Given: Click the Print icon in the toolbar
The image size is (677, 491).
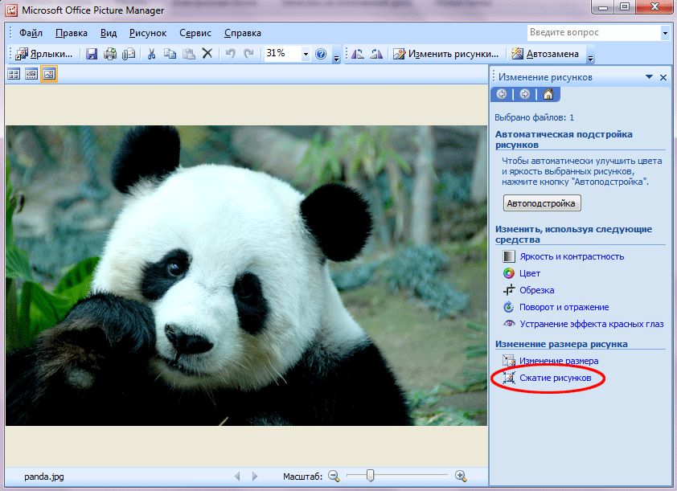Looking at the screenshot, I should 110,54.
